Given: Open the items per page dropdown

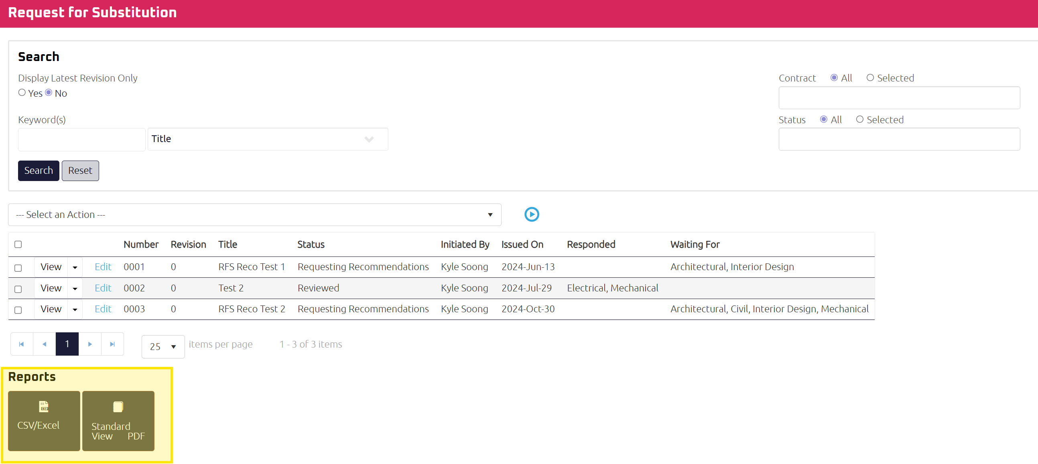Looking at the screenshot, I should pyautogui.click(x=163, y=346).
